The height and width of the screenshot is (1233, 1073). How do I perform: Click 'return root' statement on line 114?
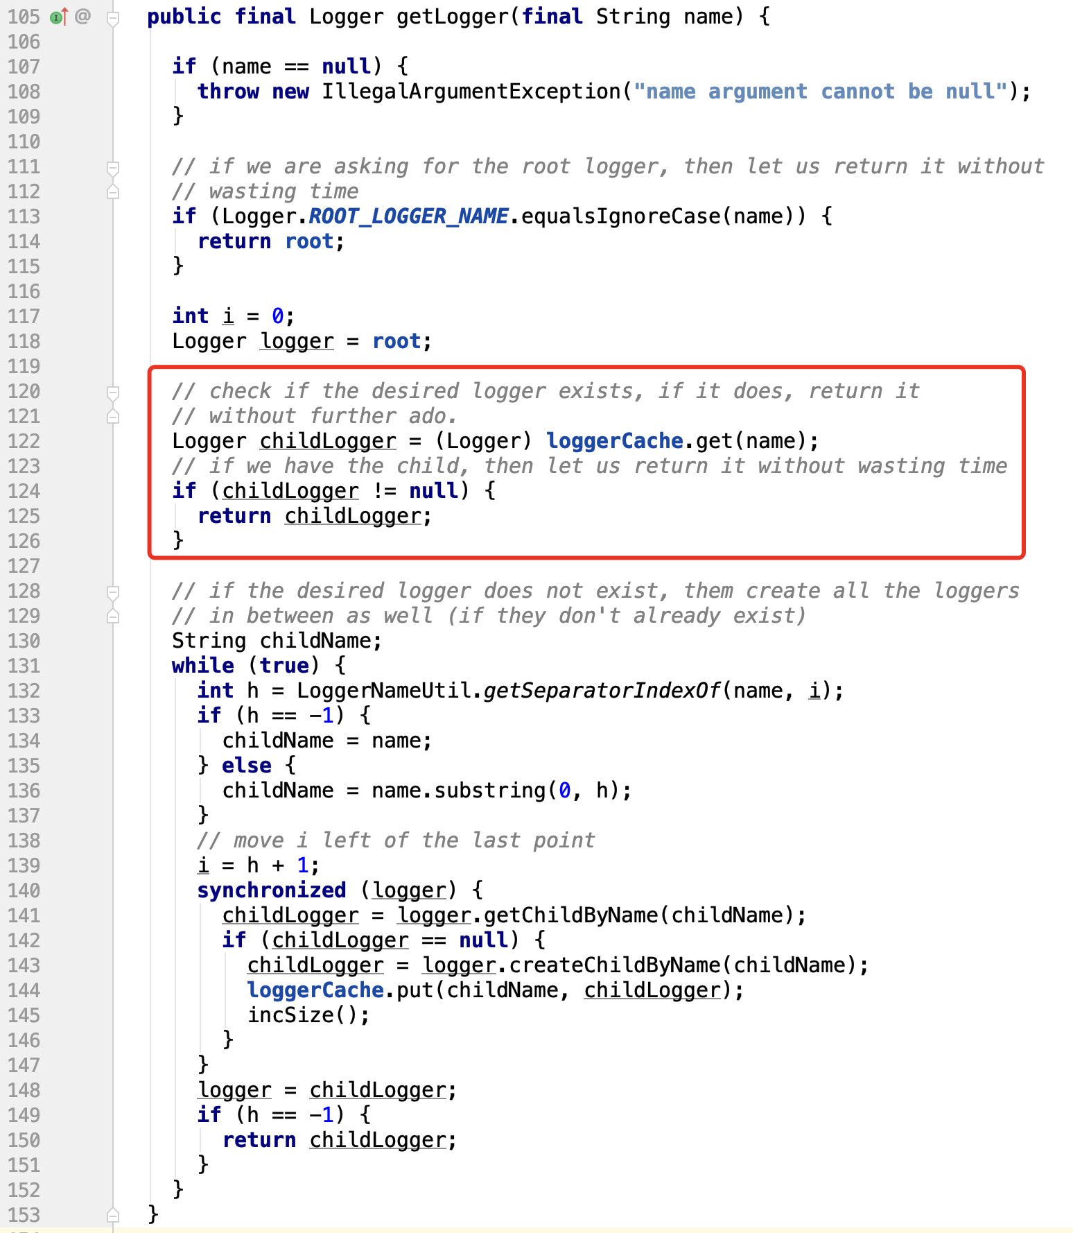pyautogui.click(x=271, y=241)
